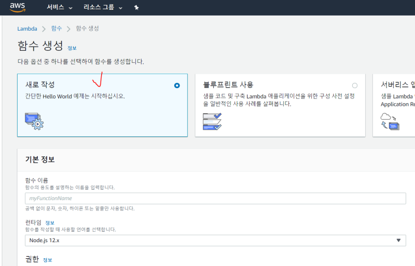Click the serverless repository cloud icon
This screenshot has width=415, height=266.
click(x=390, y=121)
